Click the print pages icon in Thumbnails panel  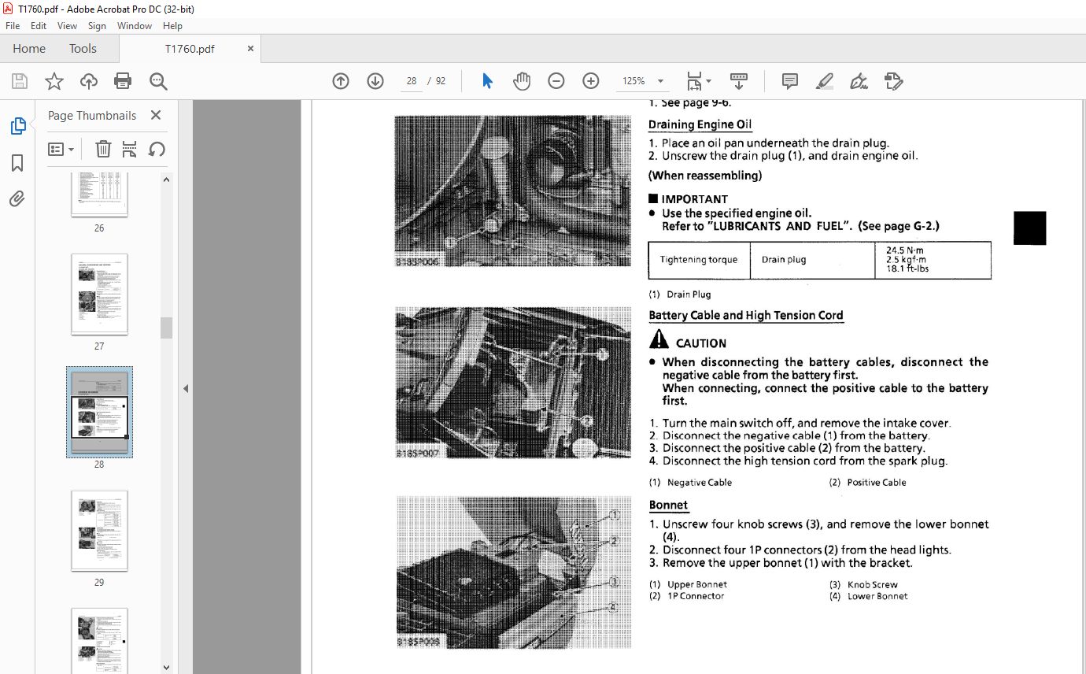pos(130,149)
